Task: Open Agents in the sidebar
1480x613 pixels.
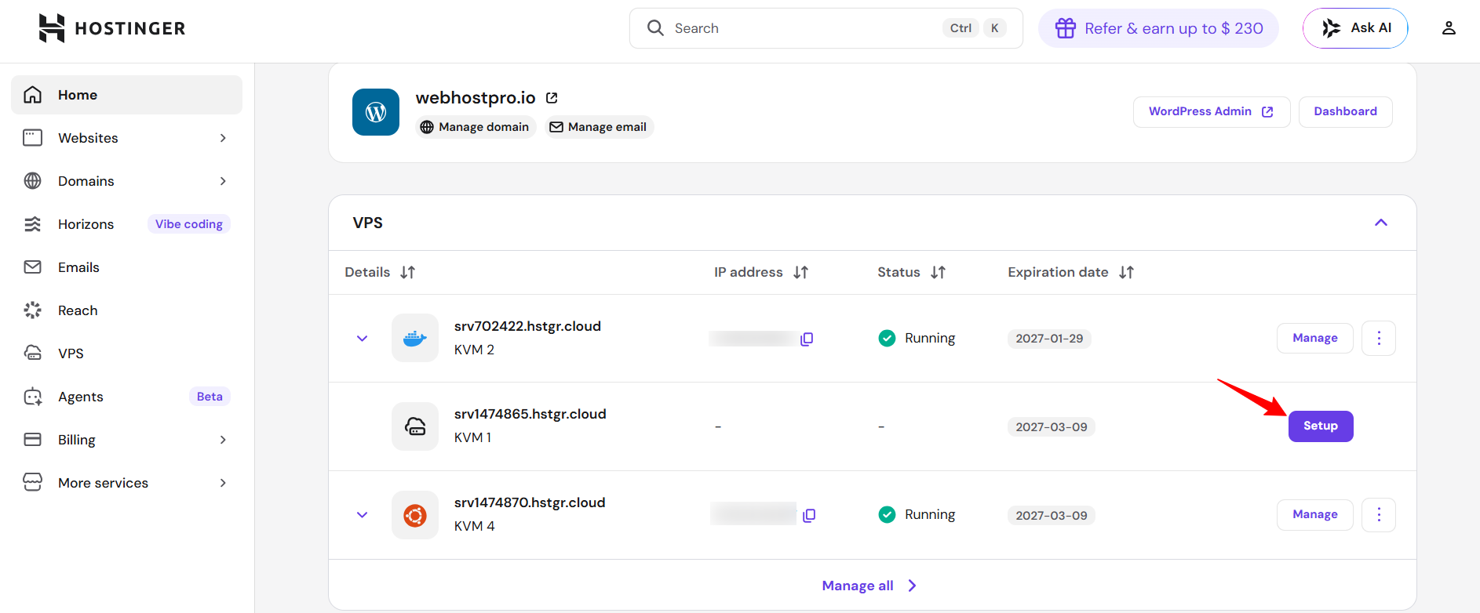Action: click(x=126, y=397)
